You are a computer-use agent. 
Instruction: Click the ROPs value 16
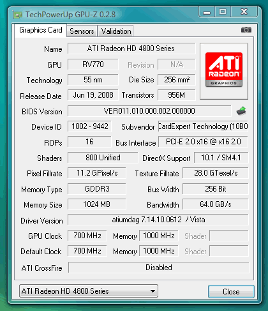[x=89, y=142]
